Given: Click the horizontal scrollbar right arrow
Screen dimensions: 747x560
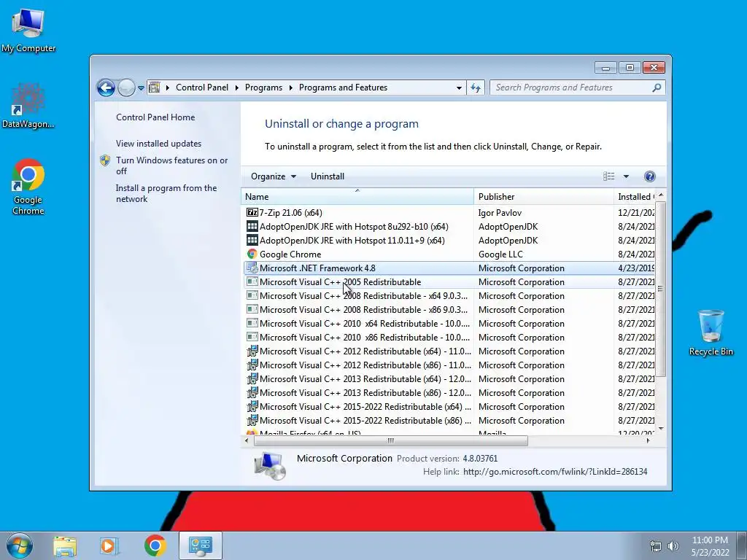Looking at the screenshot, I should coord(648,441).
